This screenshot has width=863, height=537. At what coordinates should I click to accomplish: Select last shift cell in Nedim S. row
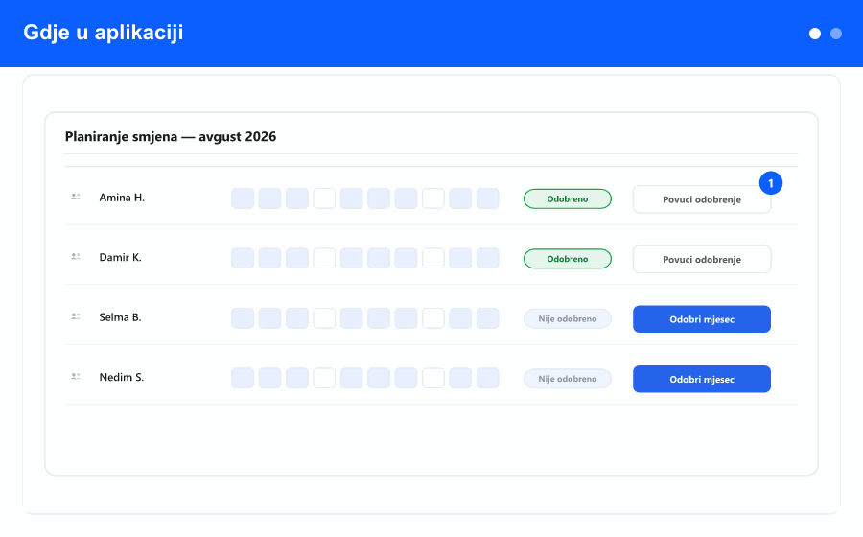(x=488, y=378)
